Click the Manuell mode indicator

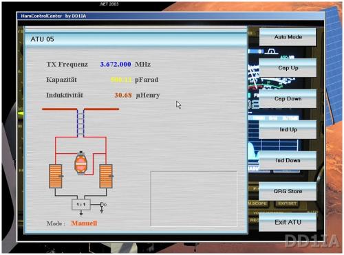tap(84, 223)
